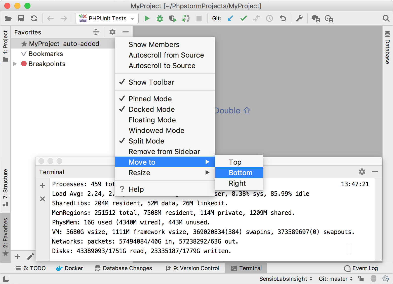Click Git update project arrow
Image resolution: width=393 pixels, height=284 pixels.
[230, 18]
